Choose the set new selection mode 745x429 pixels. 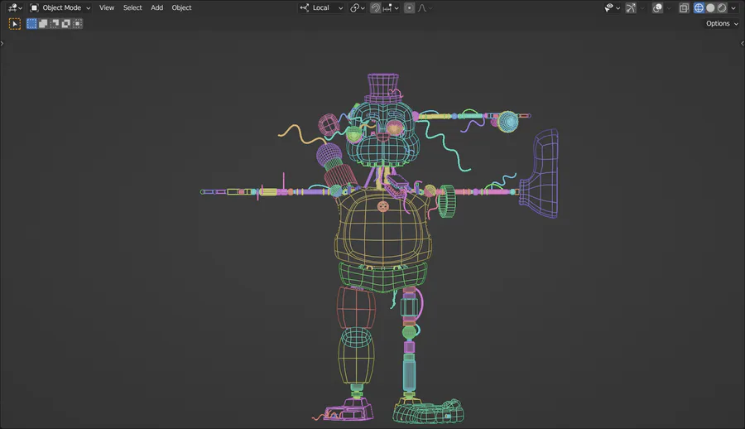click(31, 23)
